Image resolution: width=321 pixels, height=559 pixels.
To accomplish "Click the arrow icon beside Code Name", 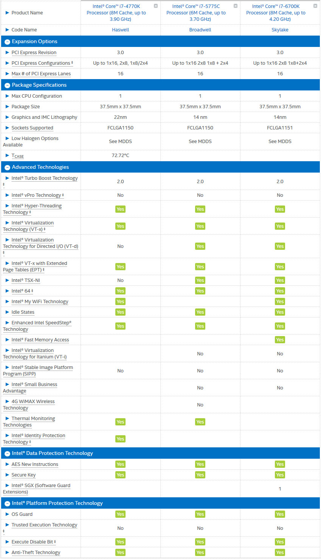I will 7,30.
